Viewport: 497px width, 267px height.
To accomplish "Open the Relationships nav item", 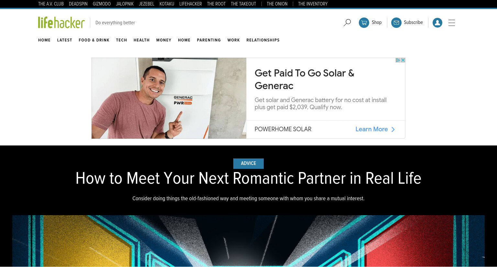I will (263, 40).
